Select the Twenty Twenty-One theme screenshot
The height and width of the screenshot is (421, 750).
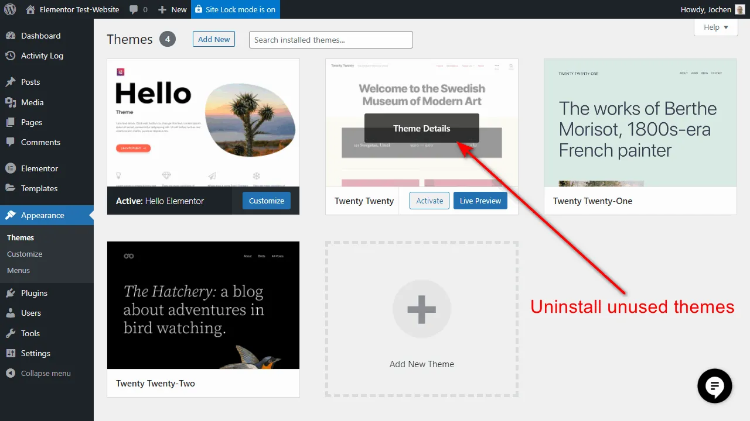point(640,123)
